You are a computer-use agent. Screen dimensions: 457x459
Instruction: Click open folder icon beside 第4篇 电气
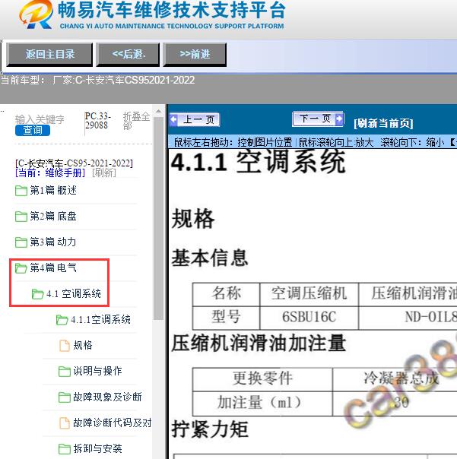(x=21, y=267)
